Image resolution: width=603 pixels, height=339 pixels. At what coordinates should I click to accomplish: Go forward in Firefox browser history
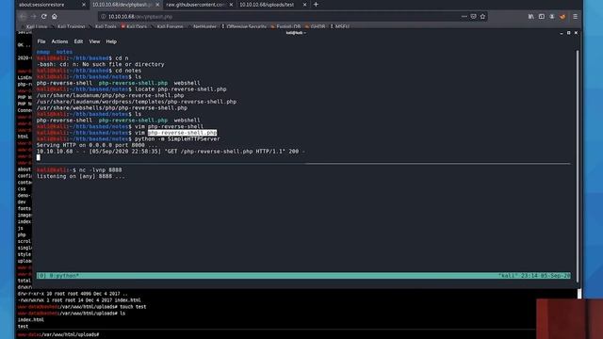point(34,17)
